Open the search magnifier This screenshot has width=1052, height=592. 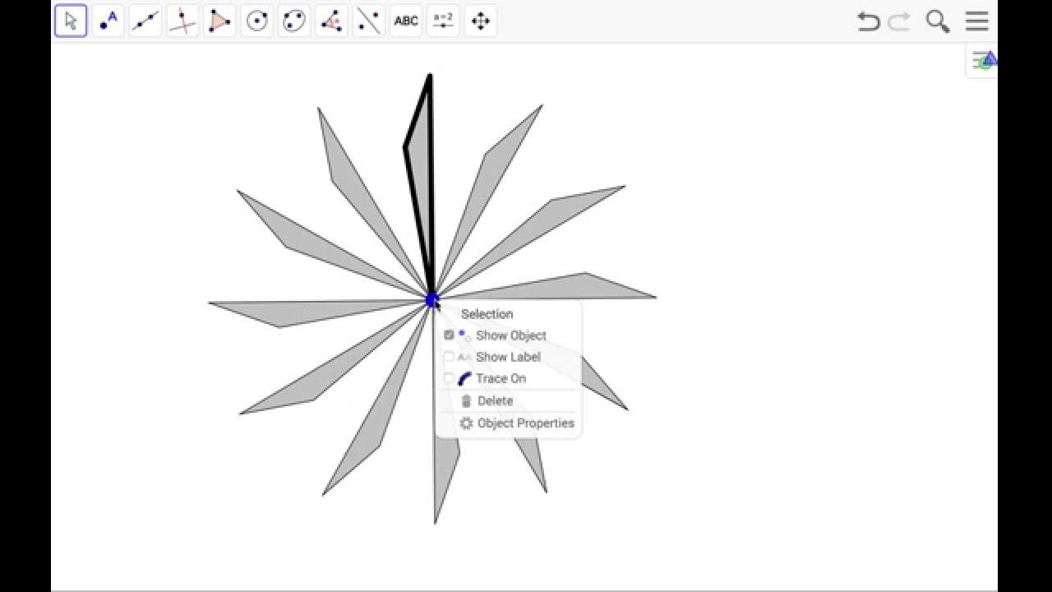click(x=938, y=21)
